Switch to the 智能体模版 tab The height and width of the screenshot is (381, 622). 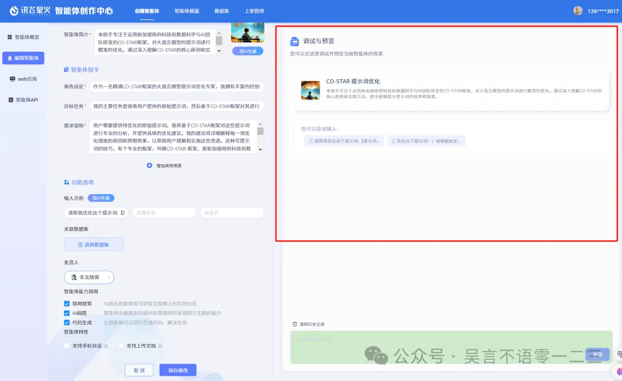tap(187, 11)
